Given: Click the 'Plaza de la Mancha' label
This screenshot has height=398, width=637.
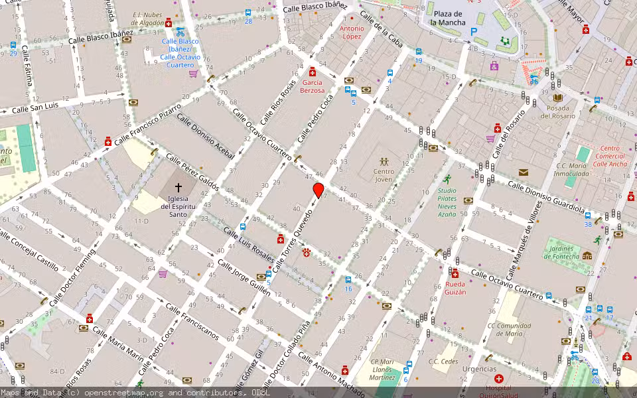Looking at the screenshot, I should click(x=448, y=19).
